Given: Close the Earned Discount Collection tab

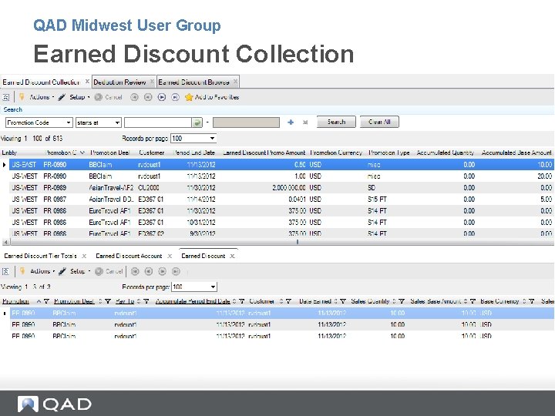Looking at the screenshot, I should 87,82.
